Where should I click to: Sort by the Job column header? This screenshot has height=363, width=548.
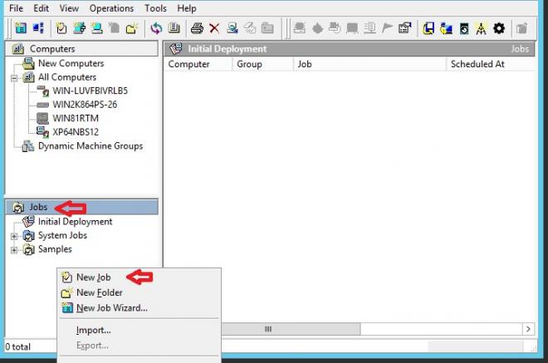click(370, 64)
